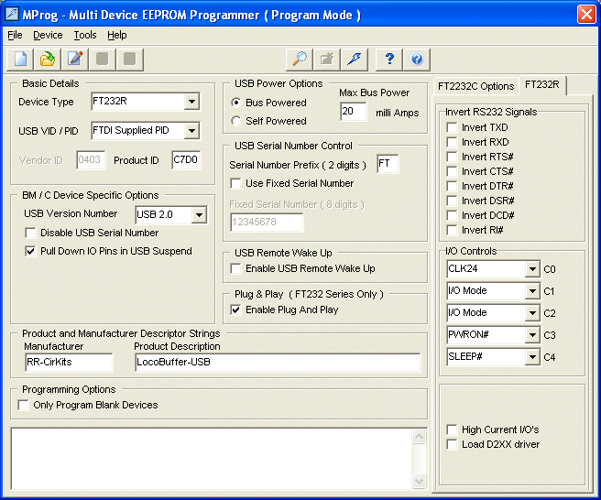
Task: Check the Invert DTR# checkbox
Action: pos(453,186)
